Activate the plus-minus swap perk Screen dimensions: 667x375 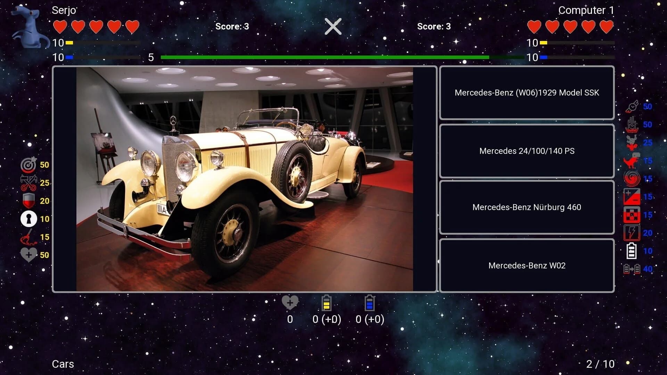pos(633,197)
